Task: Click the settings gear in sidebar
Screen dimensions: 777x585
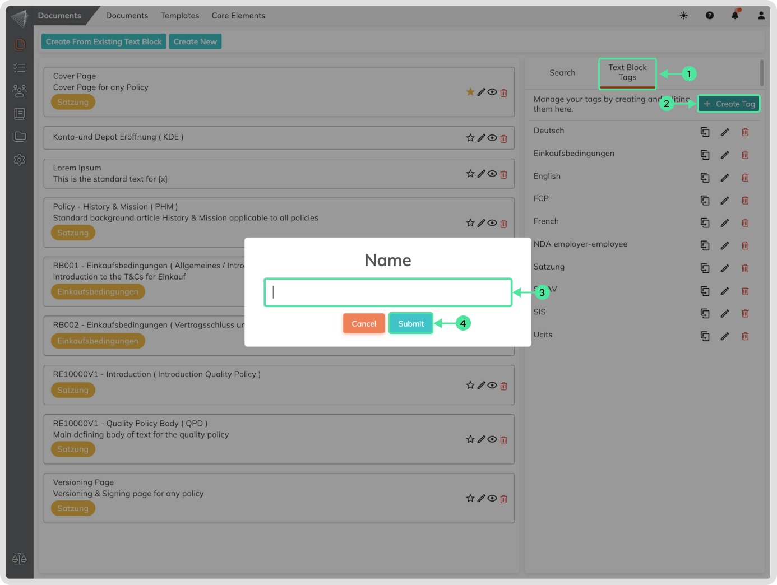Action: [x=20, y=160]
